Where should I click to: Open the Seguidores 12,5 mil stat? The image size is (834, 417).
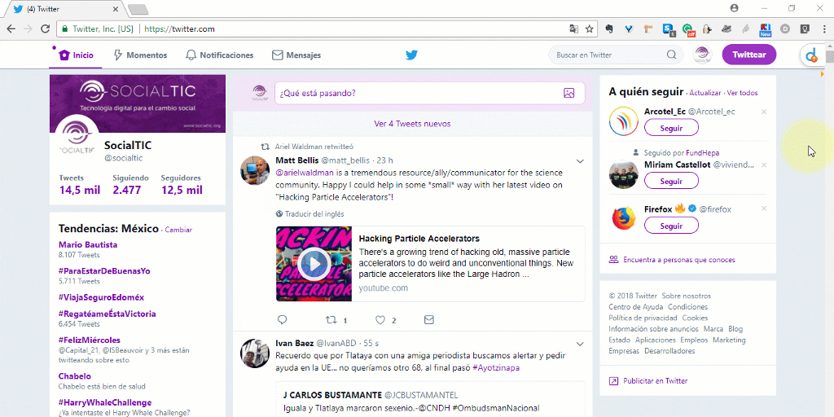(182, 185)
